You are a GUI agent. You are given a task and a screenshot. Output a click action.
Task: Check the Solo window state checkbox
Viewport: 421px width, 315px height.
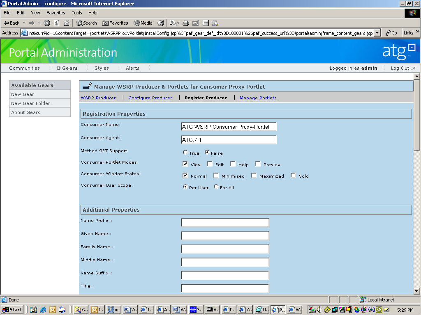point(293,175)
